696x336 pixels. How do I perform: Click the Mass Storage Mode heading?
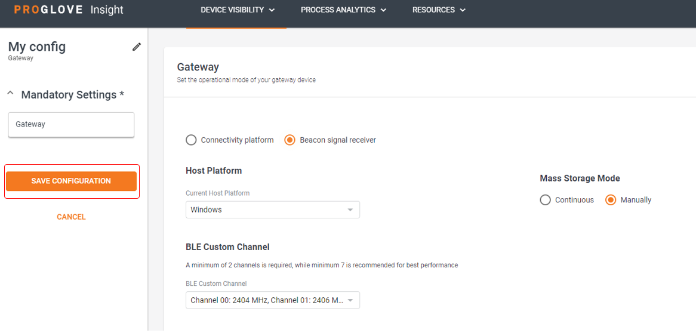[x=580, y=178]
